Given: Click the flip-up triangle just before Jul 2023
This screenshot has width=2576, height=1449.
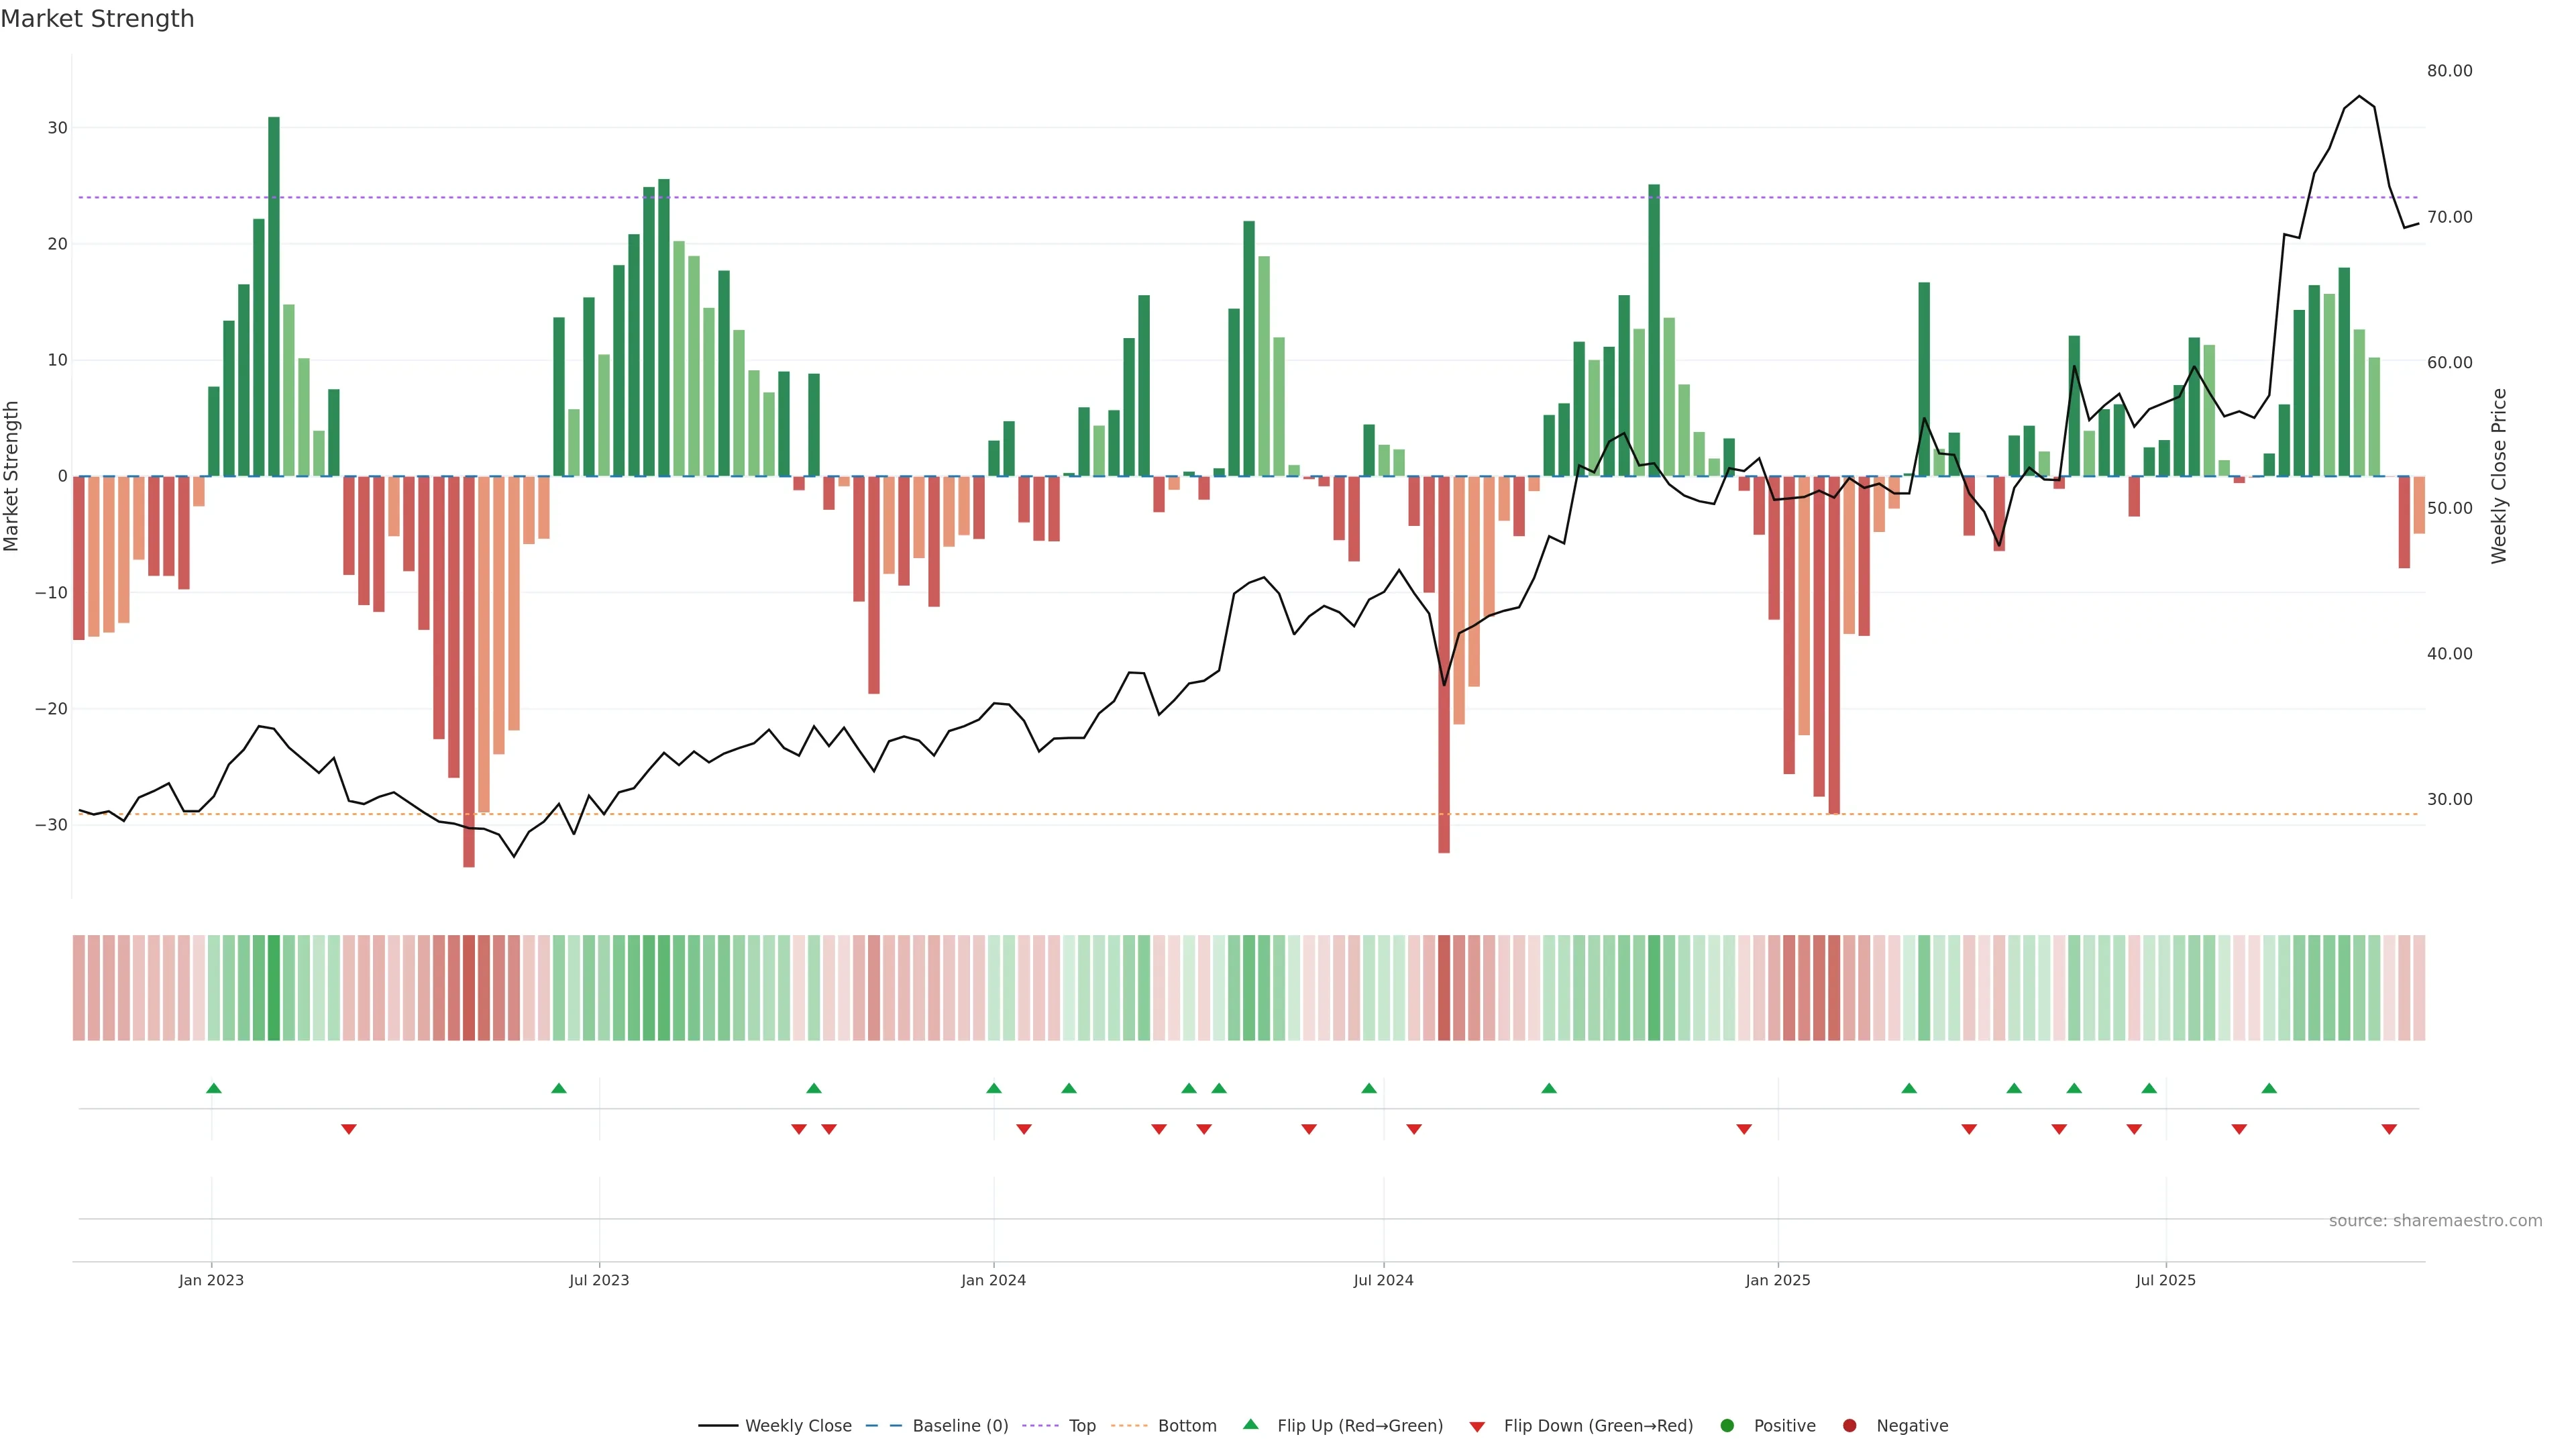Looking at the screenshot, I should (559, 1088).
